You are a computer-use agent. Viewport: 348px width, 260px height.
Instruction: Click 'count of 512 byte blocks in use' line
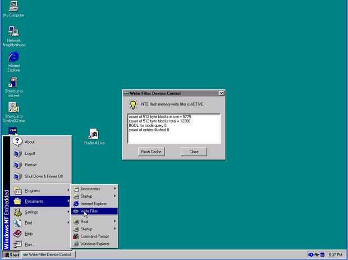click(160, 117)
